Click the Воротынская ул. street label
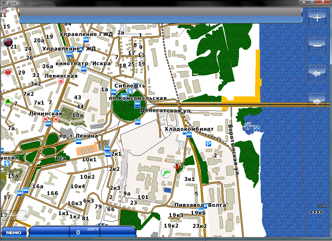This screenshot has width=332, height=241. point(233,151)
